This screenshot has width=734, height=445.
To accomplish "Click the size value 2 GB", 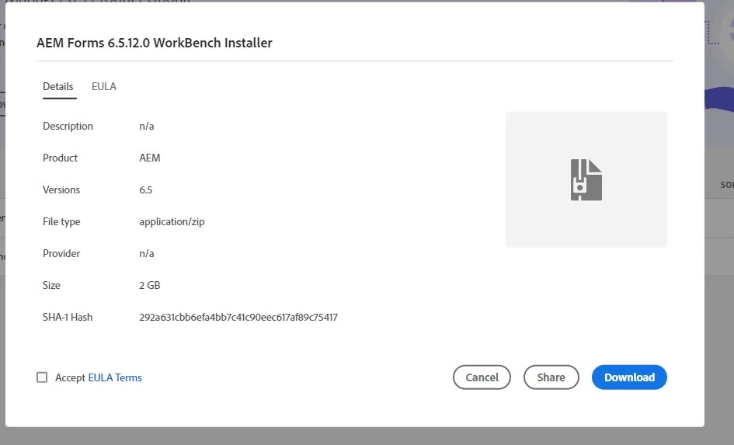I will [150, 286].
